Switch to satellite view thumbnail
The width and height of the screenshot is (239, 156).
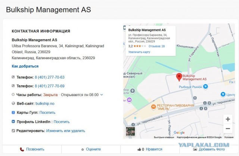tap(130, 131)
